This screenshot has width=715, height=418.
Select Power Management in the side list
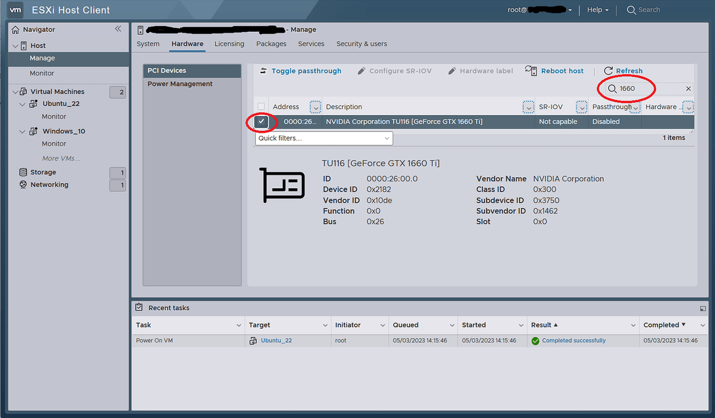tap(192, 84)
